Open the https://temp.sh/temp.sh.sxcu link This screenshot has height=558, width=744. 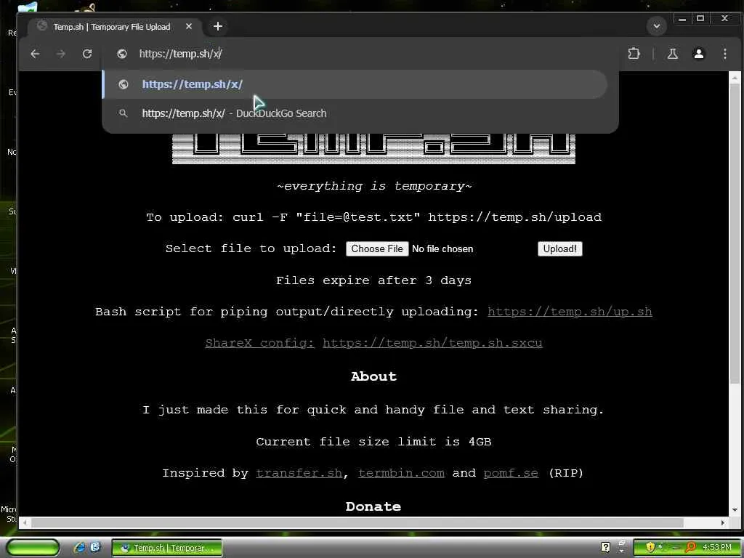point(432,343)
